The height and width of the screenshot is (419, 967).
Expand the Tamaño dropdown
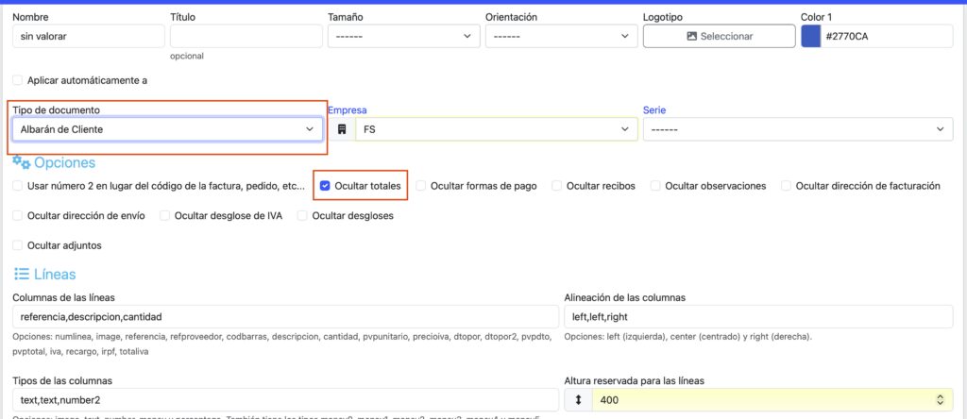[403, 36]
